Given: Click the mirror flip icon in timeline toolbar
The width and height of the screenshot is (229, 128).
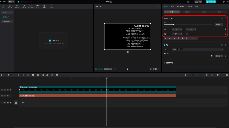Looking at the screenshot, I should (x=47, y=75).
